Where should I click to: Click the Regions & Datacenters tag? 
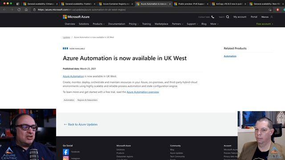click(87, 100)
